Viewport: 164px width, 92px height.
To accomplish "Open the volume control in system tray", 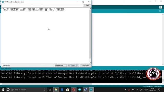I will pos(137,90).
